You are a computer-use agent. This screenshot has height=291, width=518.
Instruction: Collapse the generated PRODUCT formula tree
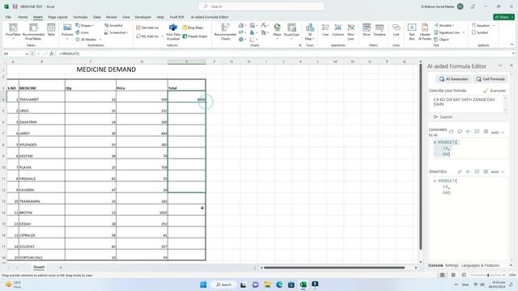tap(435, 142)
